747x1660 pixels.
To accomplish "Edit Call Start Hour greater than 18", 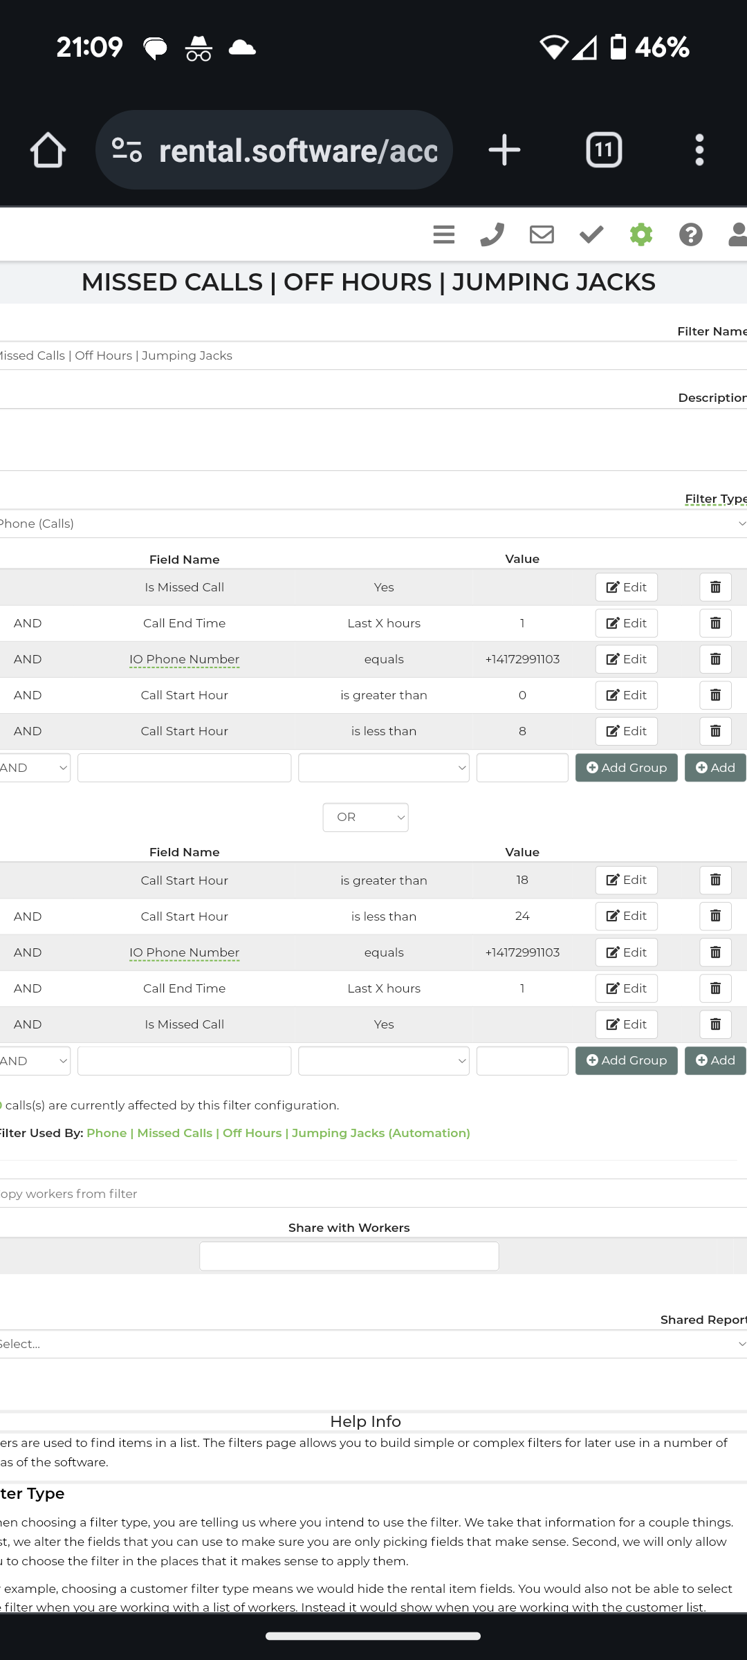I will (x=626, y=880).
